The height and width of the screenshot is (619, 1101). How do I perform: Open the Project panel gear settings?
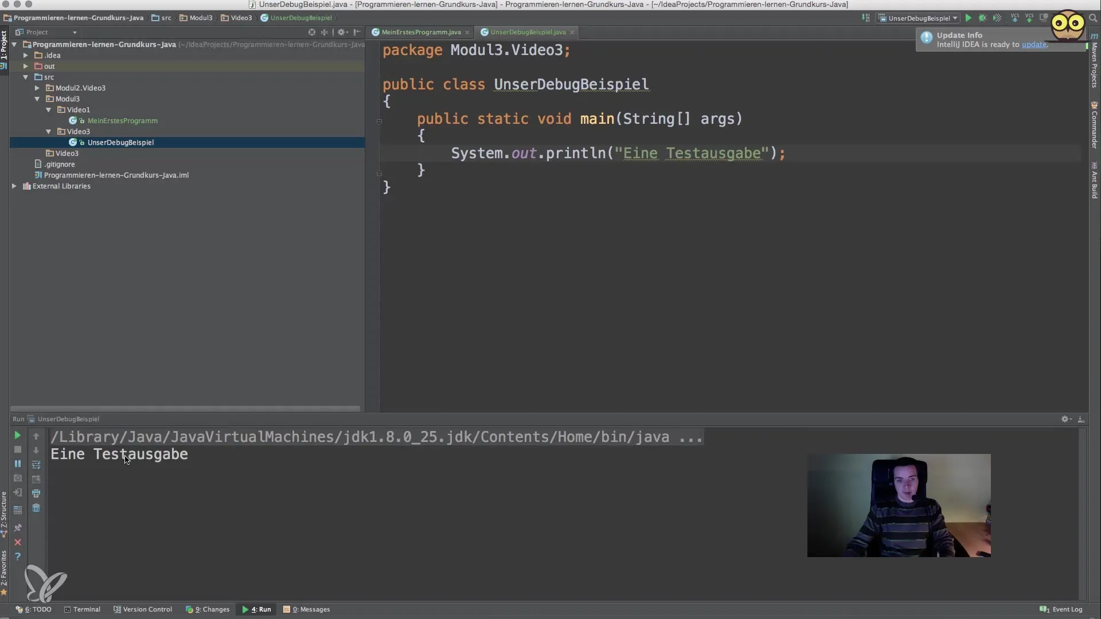[x=342, y=32]
